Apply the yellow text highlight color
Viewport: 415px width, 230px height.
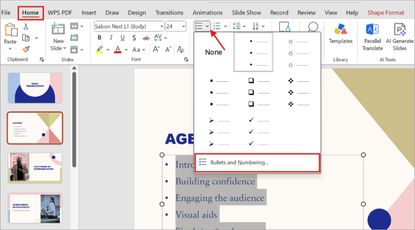point(100,49)
